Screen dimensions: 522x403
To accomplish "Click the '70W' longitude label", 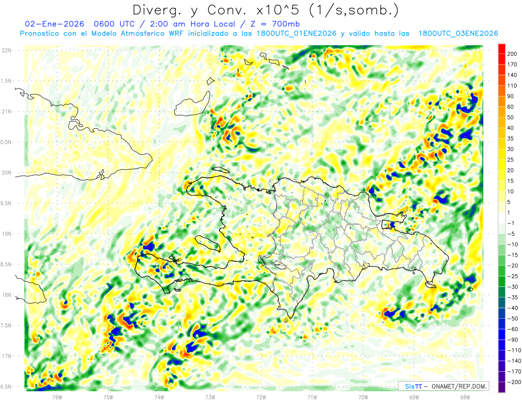I will click(x=363, y=397).
